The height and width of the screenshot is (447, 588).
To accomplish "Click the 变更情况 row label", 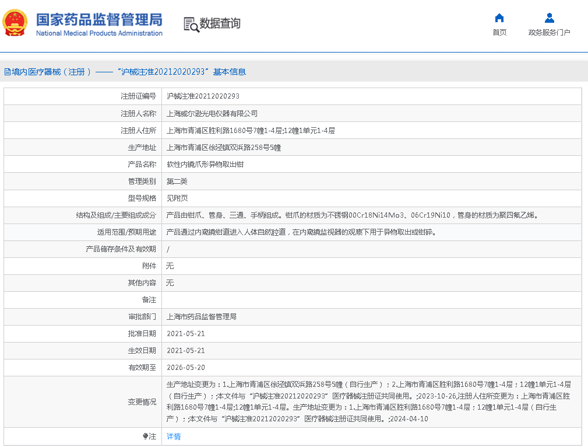I will coord(142,402).
